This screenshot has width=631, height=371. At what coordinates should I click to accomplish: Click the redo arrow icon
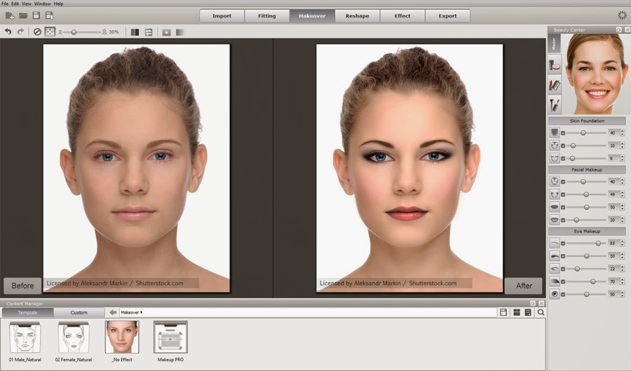[20, 31]
